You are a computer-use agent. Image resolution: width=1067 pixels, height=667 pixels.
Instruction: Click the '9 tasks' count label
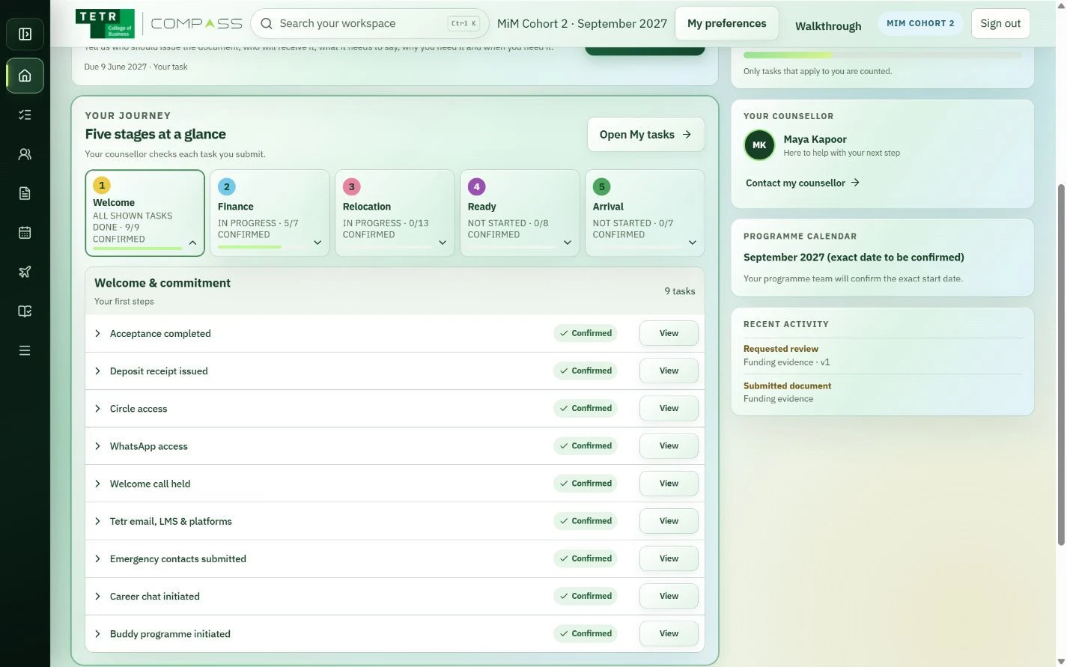[x=680, y=291]
